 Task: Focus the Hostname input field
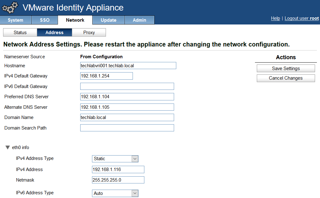(128, 65)
